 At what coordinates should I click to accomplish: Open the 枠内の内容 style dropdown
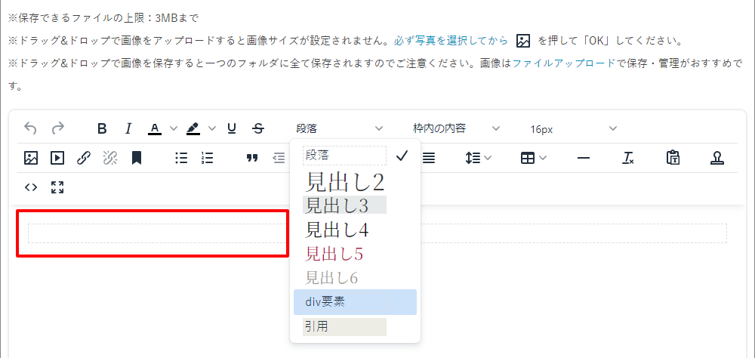click(x=456, y=128)
